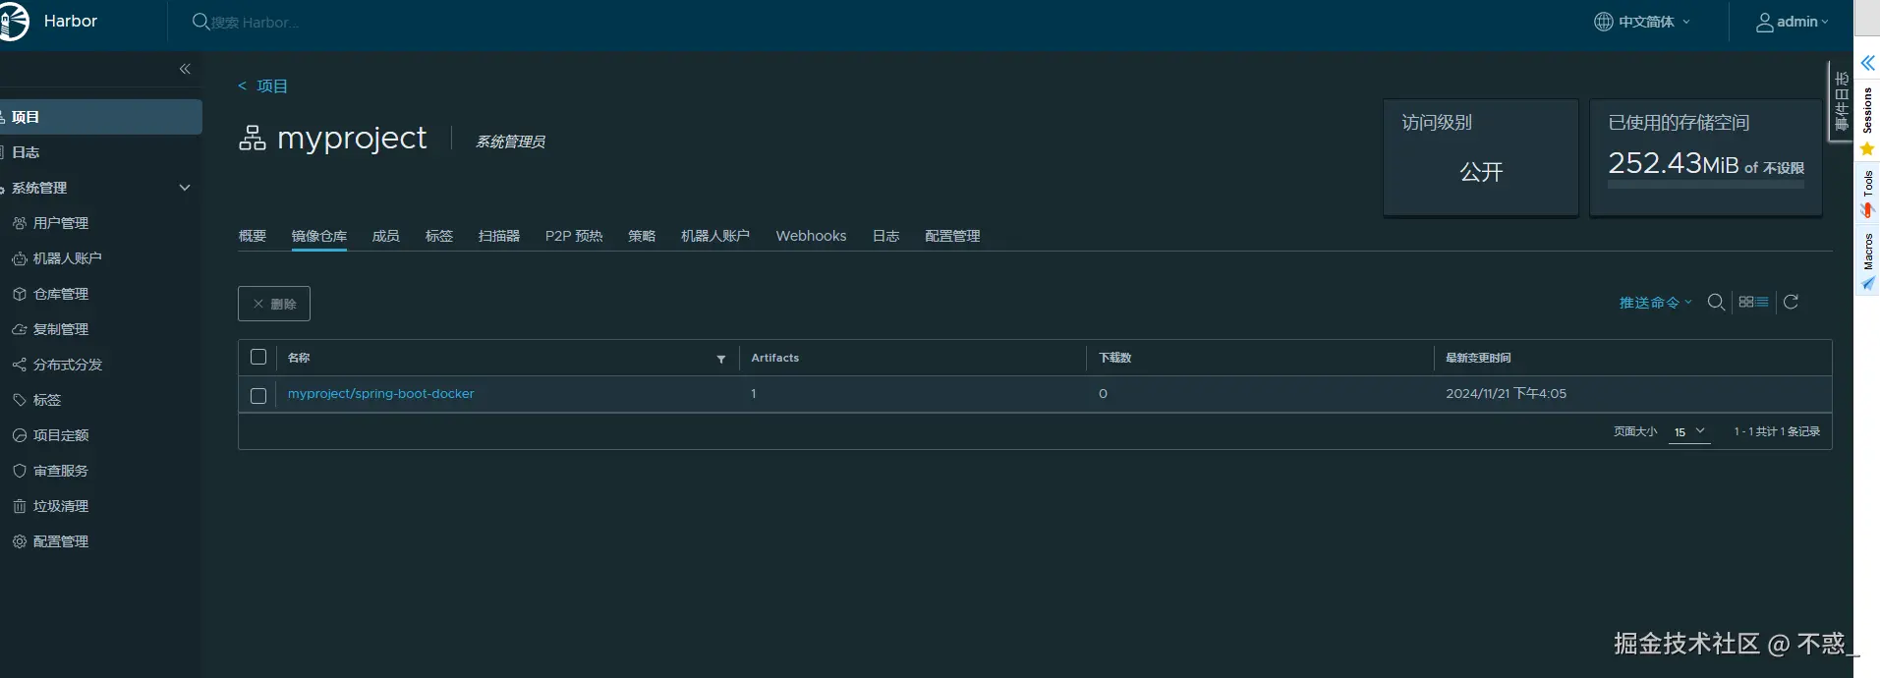Click the 配置管理 gear icon in the sidebar

pyautogui.click(x=19, y=541)
